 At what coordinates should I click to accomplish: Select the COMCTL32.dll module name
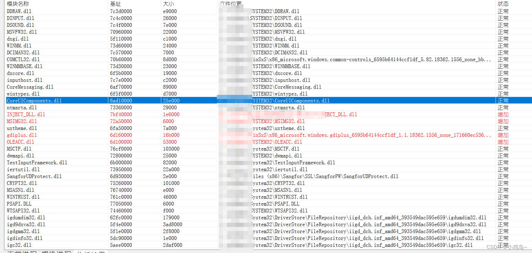(23, 59)
